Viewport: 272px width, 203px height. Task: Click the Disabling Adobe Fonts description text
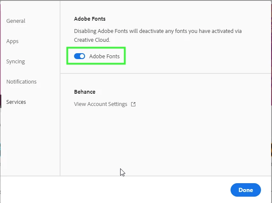click(158, 35)
